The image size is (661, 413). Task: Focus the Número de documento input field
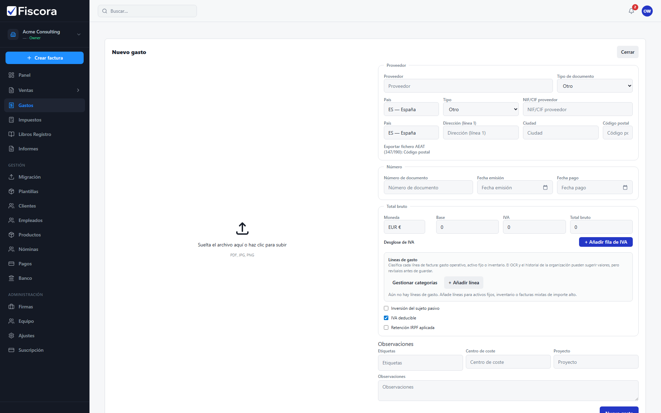428,188
